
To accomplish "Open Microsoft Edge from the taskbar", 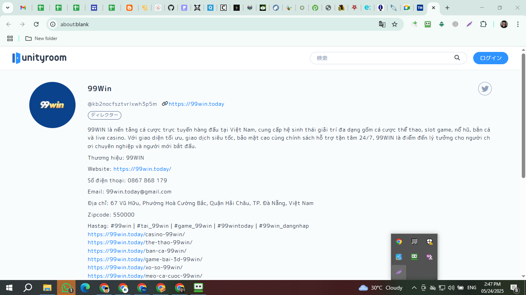I will [x=85, y=288].
